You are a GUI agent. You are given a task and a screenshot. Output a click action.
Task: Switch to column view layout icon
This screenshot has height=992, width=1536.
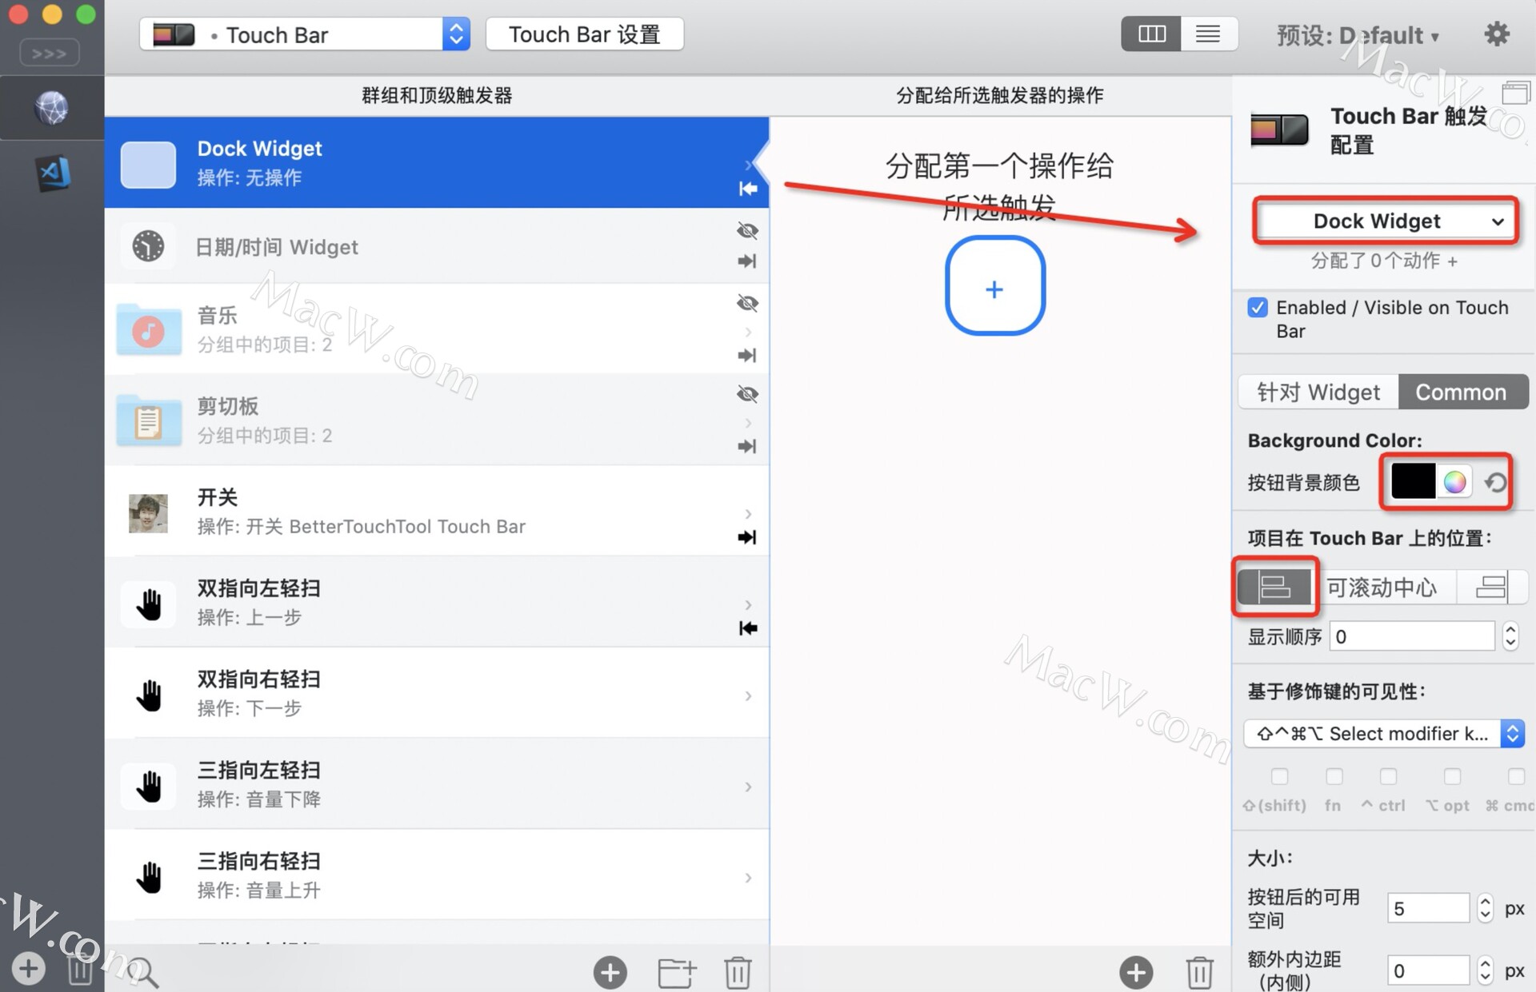(x=1151, y=34)
